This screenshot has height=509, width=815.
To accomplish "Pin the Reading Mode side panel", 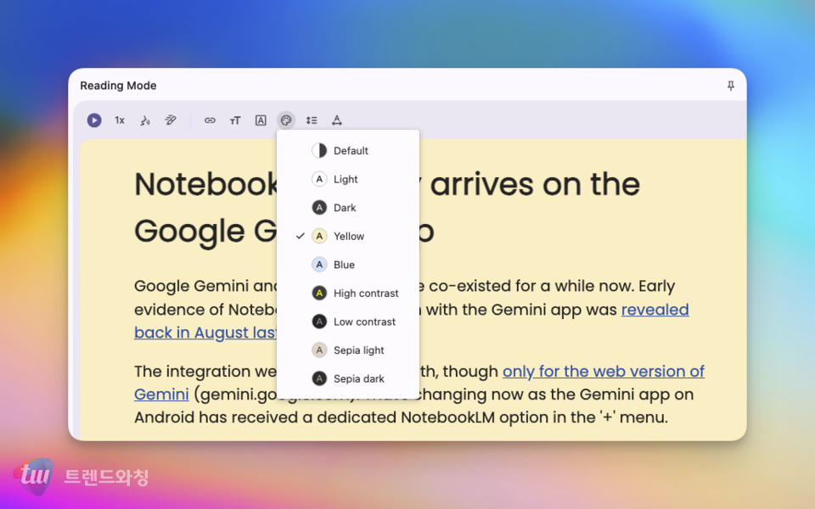I will click(730, 86).
